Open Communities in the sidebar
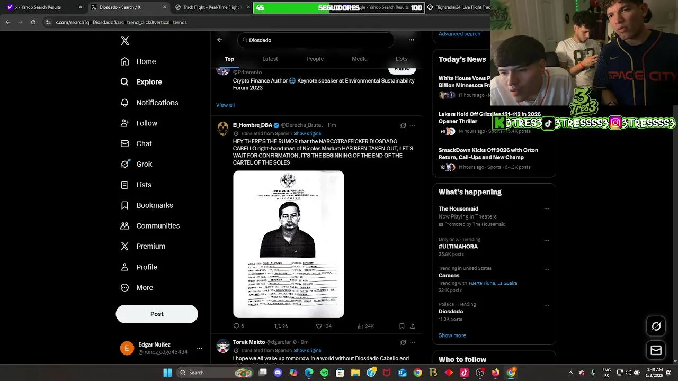 pyautogui.click(x=150, y=226)
